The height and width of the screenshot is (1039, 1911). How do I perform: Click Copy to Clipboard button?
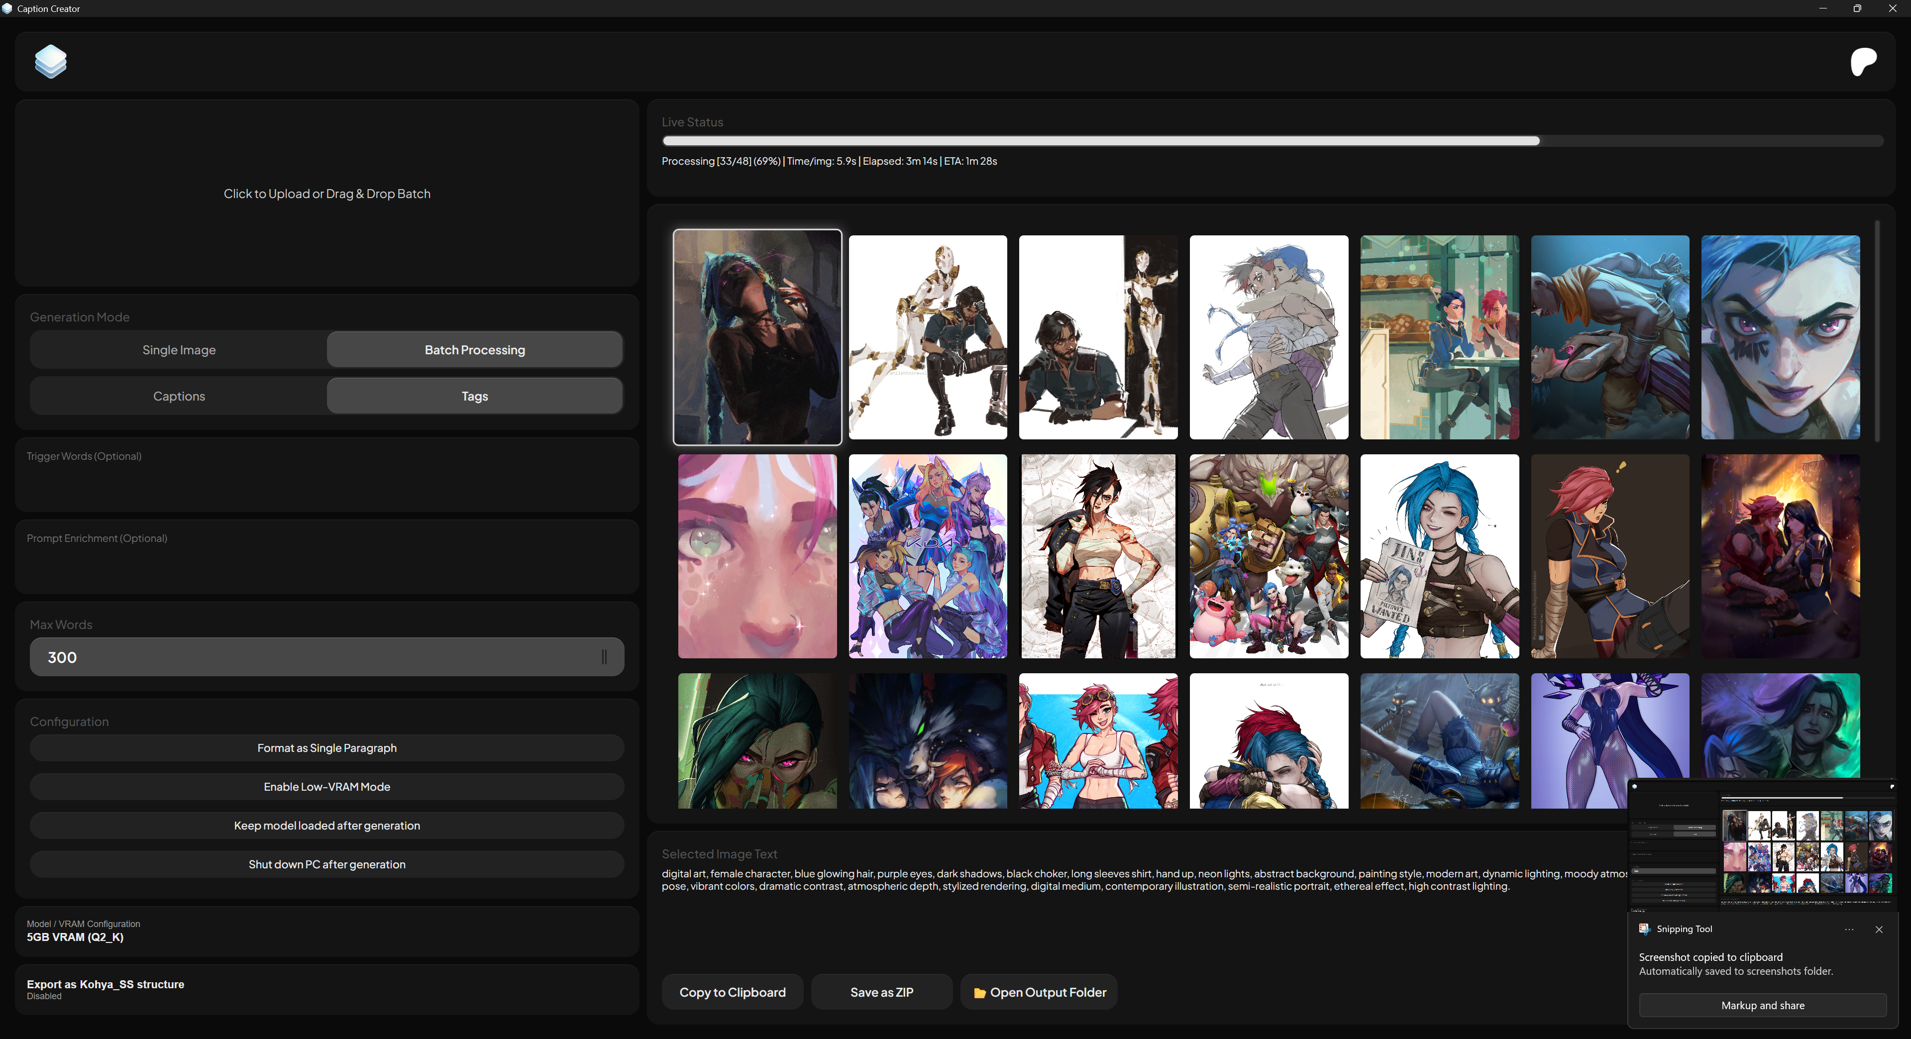pos(732,992)
